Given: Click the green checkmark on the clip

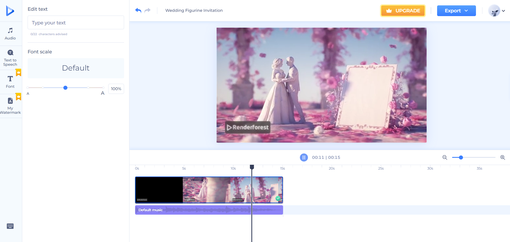Looking at the screenshot, I should pyautogui.click(x=278, y=198).
